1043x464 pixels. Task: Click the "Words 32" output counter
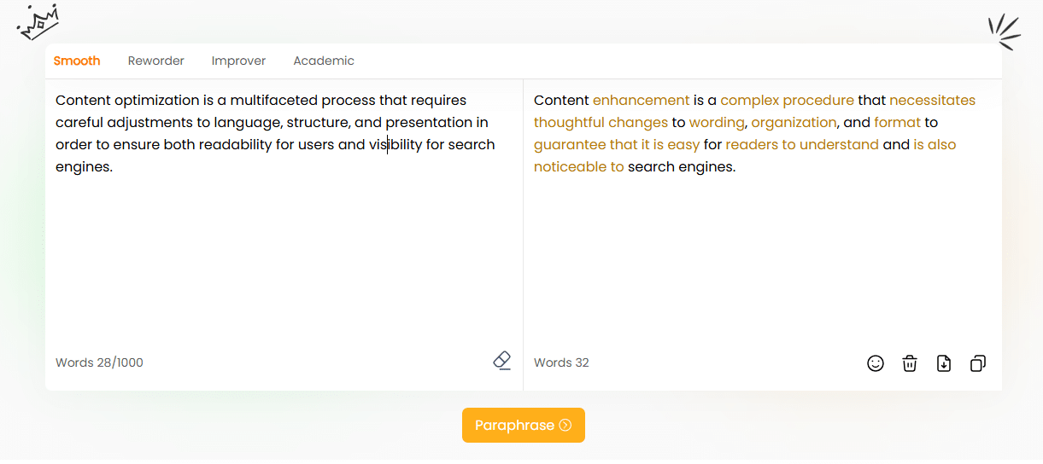(561, 362)
